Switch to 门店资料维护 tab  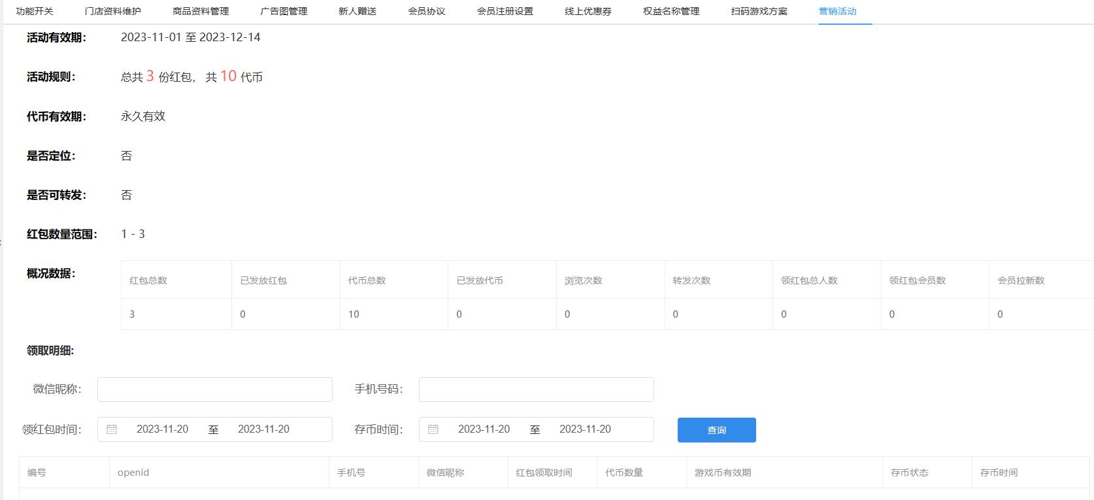(113, 11)
